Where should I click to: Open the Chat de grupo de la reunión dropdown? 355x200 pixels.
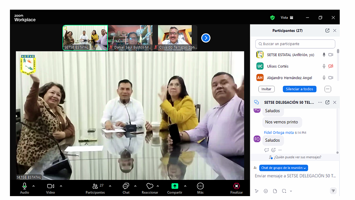point(284,168)
